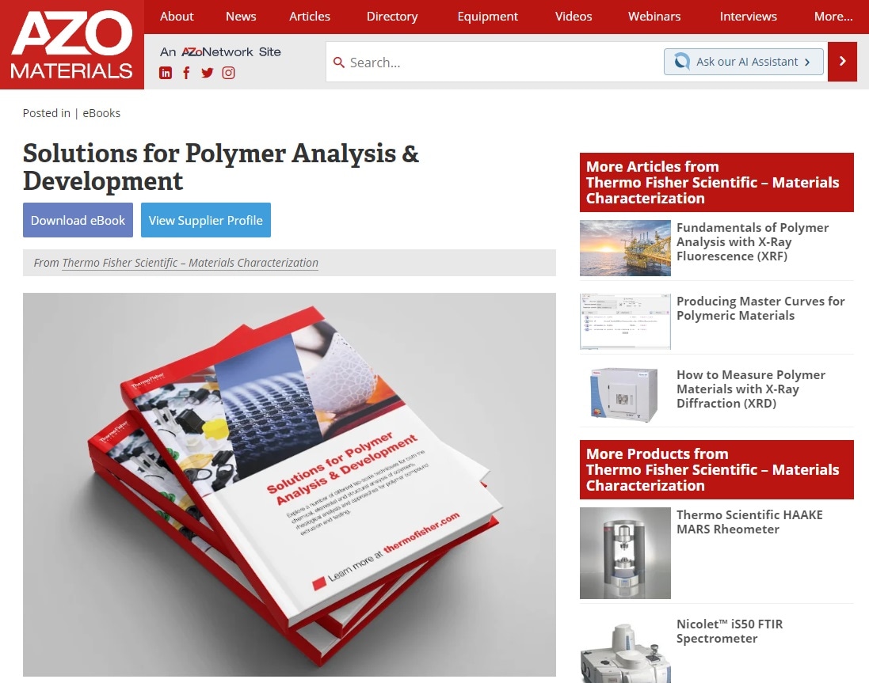Click Ask our AI Assistant button
This screenshot has width=869, height=683.
(x=744, y=62)
